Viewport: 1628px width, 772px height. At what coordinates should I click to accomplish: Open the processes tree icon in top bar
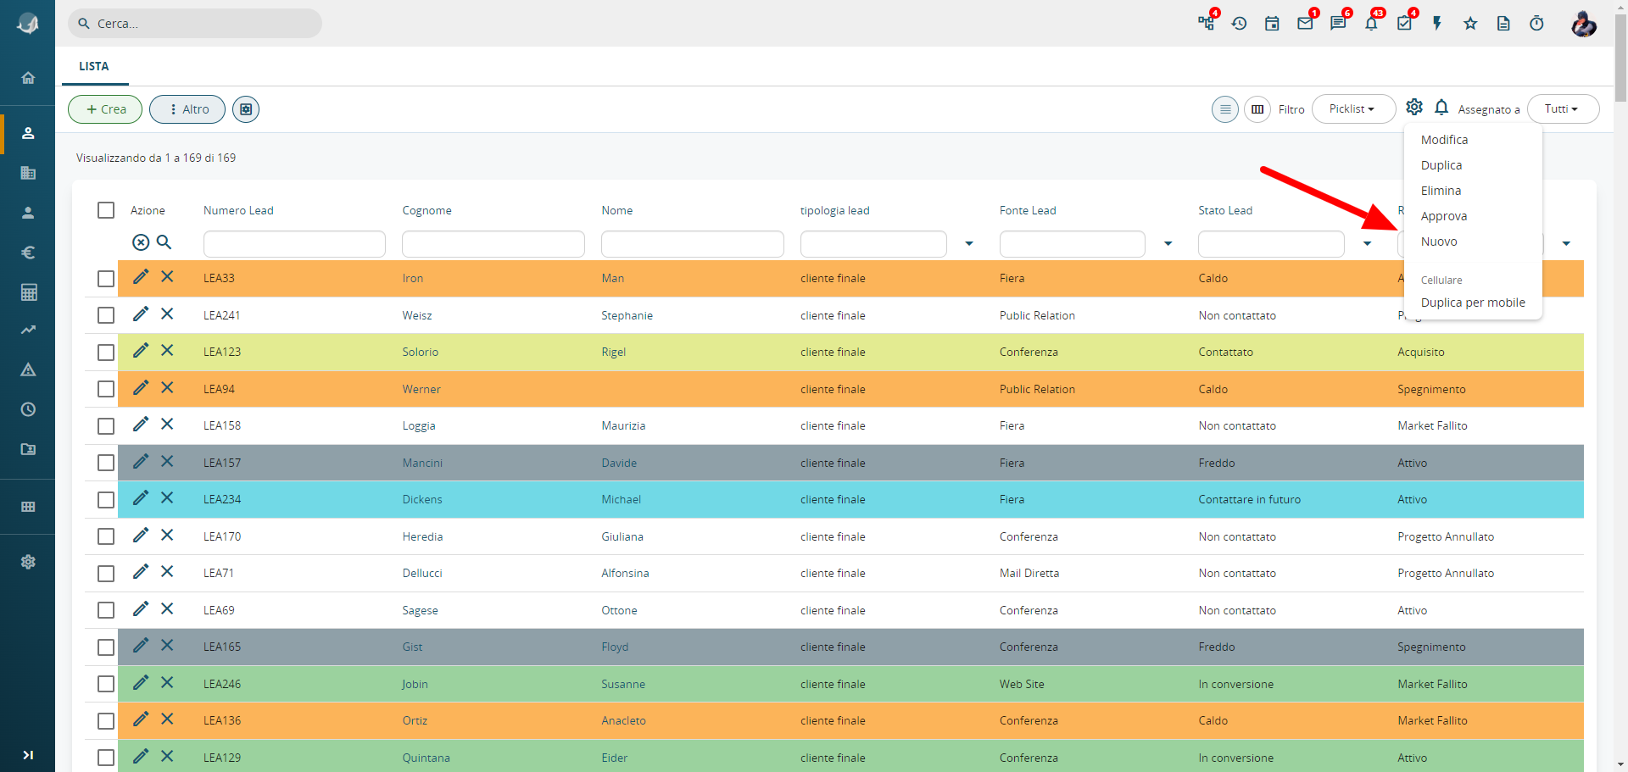[x=1206, y=24]
